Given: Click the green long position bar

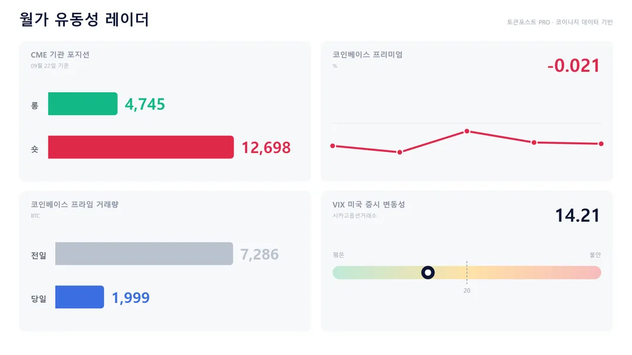Looking at the screenshot, I should [83, 104].
